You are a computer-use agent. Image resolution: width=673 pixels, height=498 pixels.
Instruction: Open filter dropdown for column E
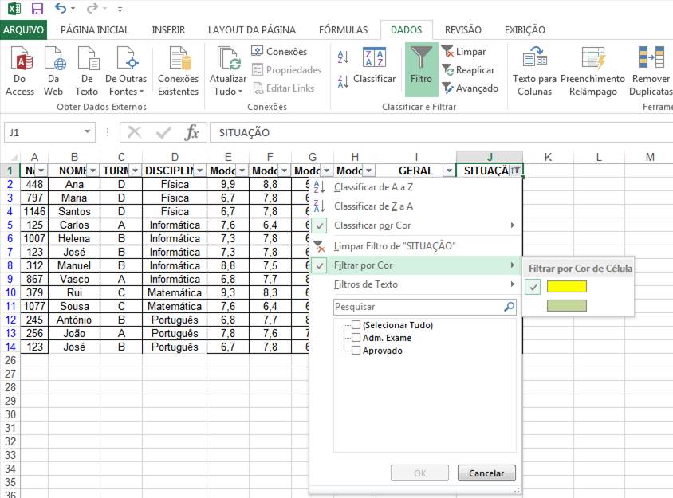point(242,171)
